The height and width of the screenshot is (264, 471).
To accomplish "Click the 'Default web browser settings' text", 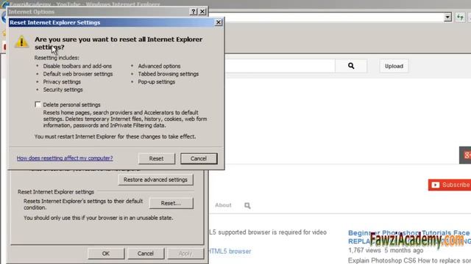I will [x=78, y=74].
